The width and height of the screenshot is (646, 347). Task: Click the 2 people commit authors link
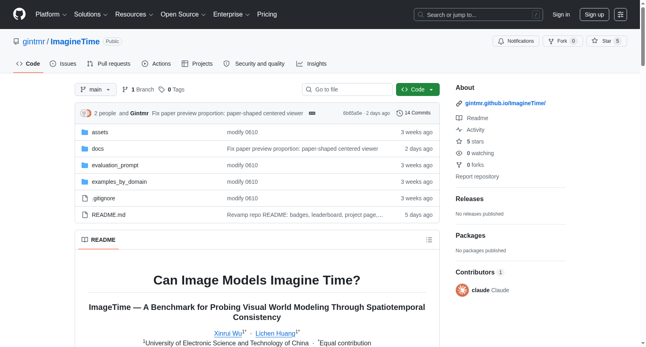pos(105,113)
